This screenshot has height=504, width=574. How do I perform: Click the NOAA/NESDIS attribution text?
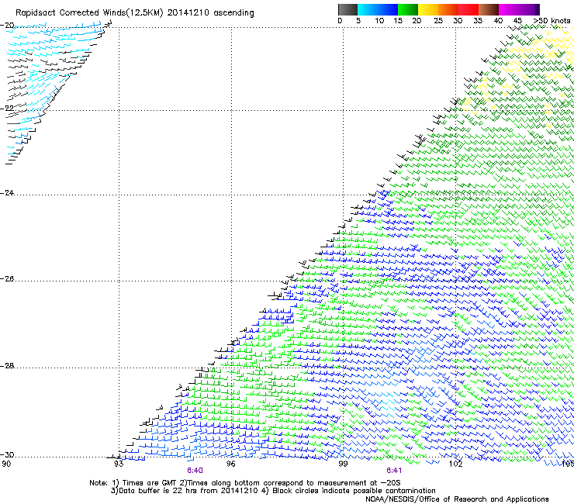point(457,499)
